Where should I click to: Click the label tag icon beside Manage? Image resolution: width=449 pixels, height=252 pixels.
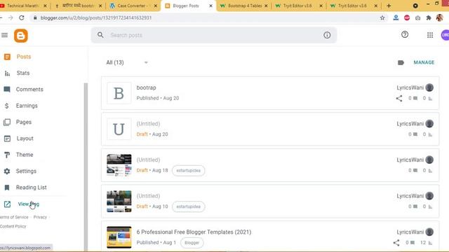401,62
